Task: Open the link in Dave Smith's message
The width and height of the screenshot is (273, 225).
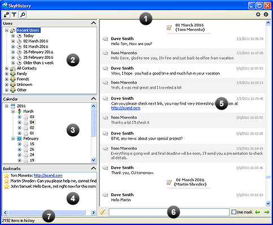Action: tap(125, 108)
